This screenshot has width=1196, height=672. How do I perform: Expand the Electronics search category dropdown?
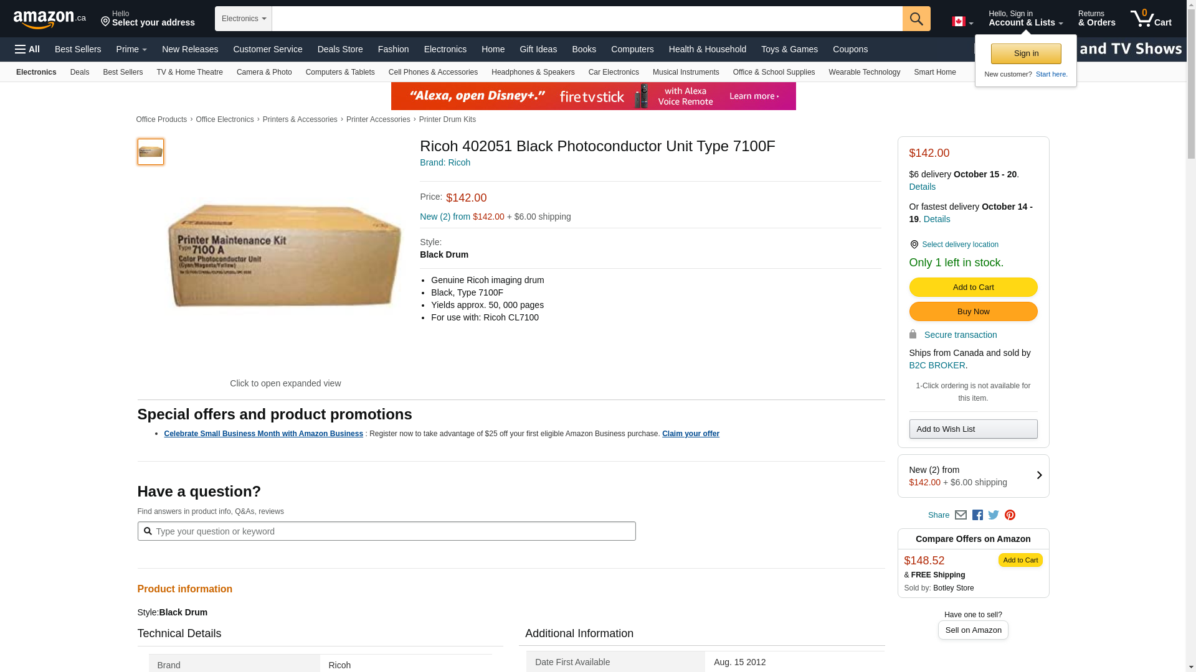[x=244, y=19]
